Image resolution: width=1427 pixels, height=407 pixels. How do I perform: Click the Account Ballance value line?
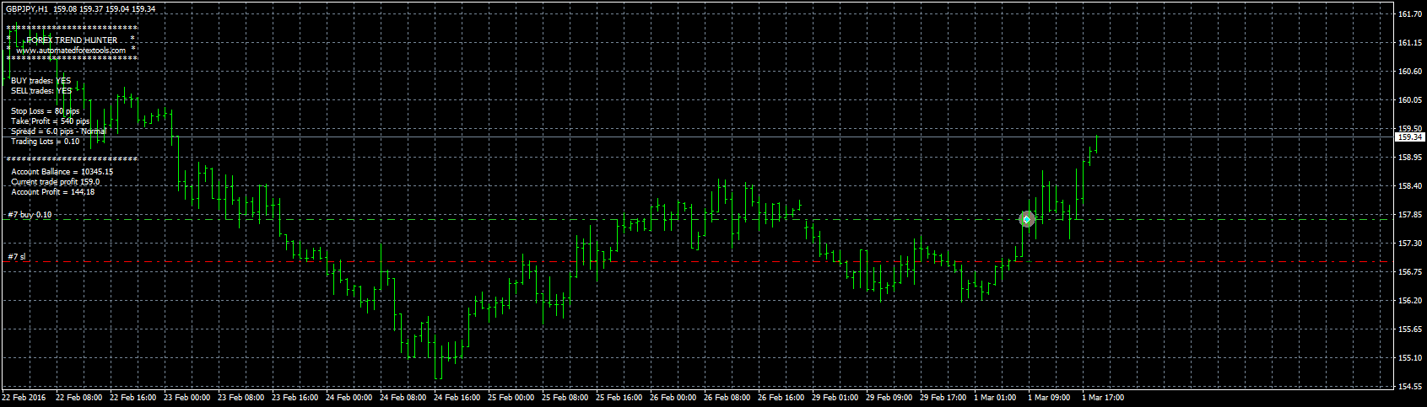coord(62,172)
